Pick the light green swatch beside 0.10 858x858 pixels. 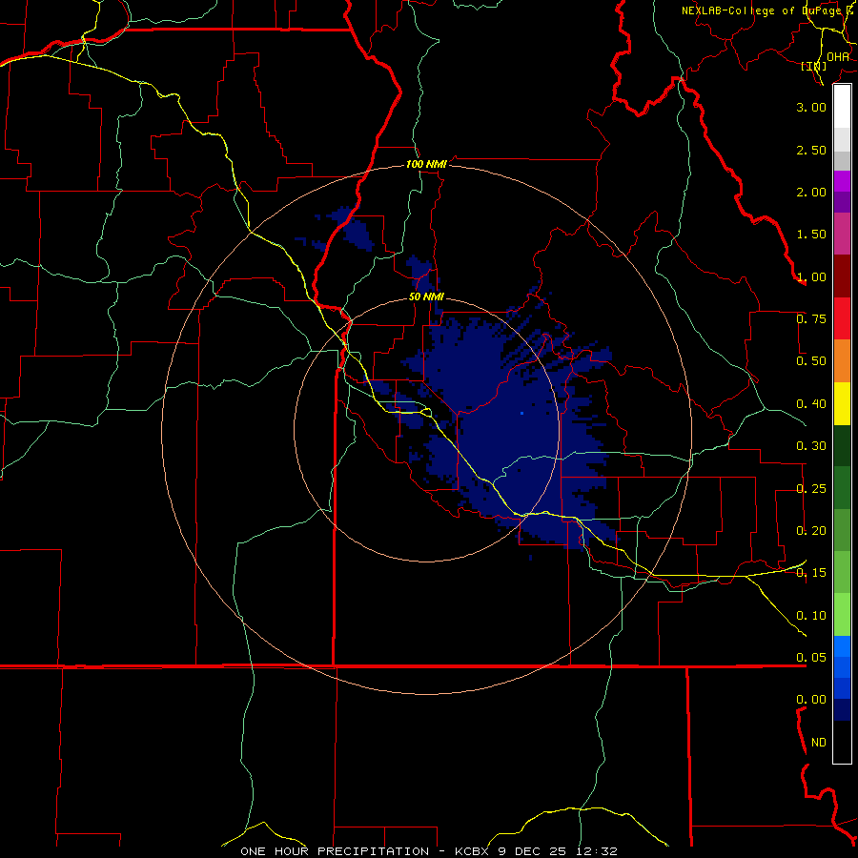pyautogui.click(x=842, y=615)
